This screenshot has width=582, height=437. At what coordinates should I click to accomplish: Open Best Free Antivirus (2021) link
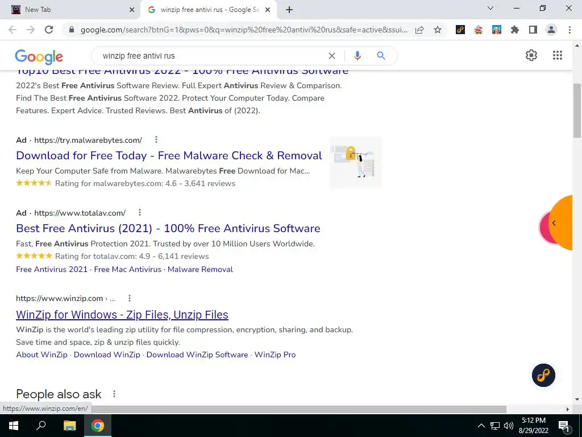coord(168,228)
